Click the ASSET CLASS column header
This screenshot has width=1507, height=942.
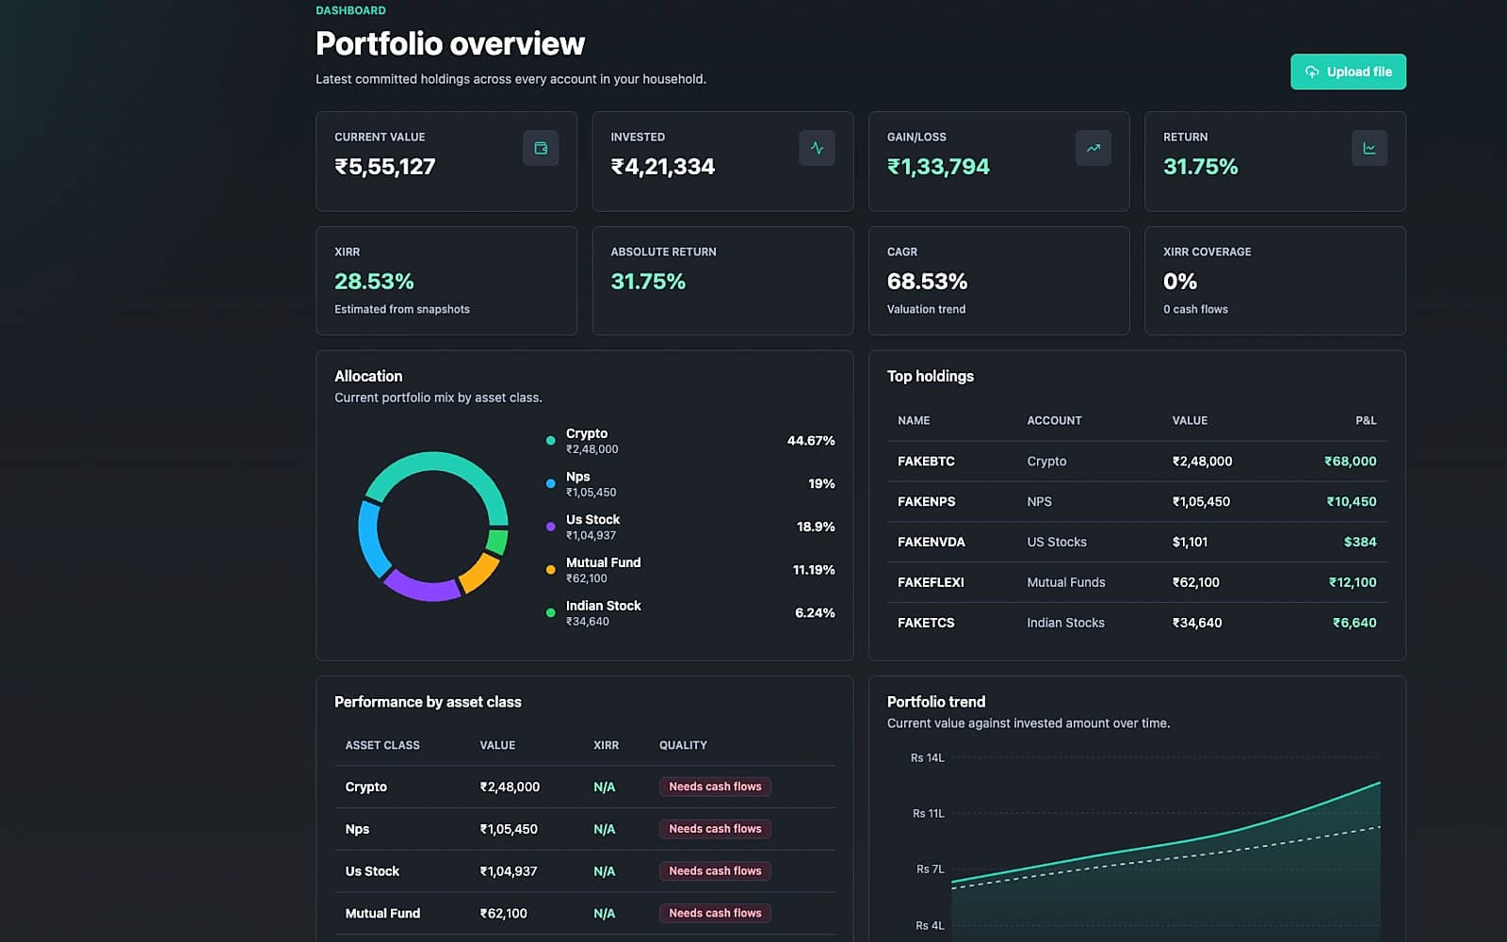382,745
